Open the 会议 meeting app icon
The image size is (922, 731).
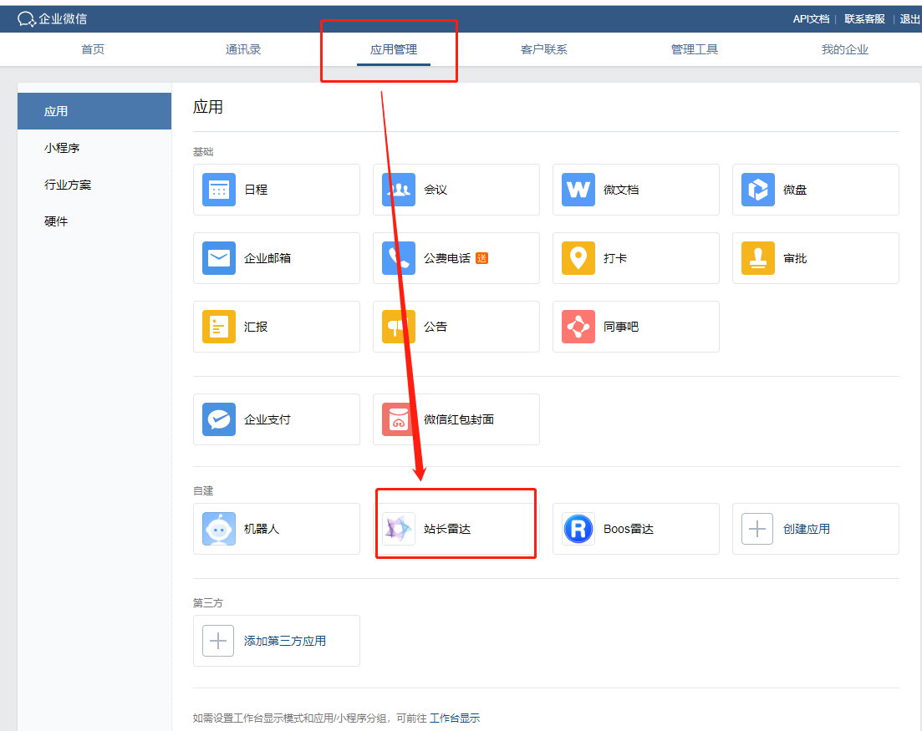[399, 190]
